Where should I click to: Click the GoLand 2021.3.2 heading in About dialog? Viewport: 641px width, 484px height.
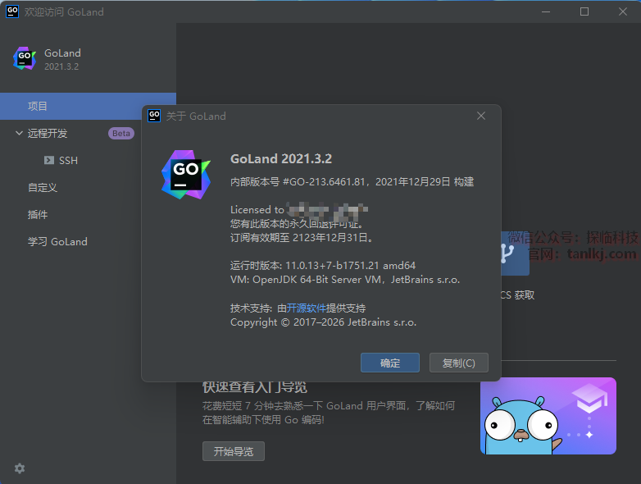pos(281,159)
